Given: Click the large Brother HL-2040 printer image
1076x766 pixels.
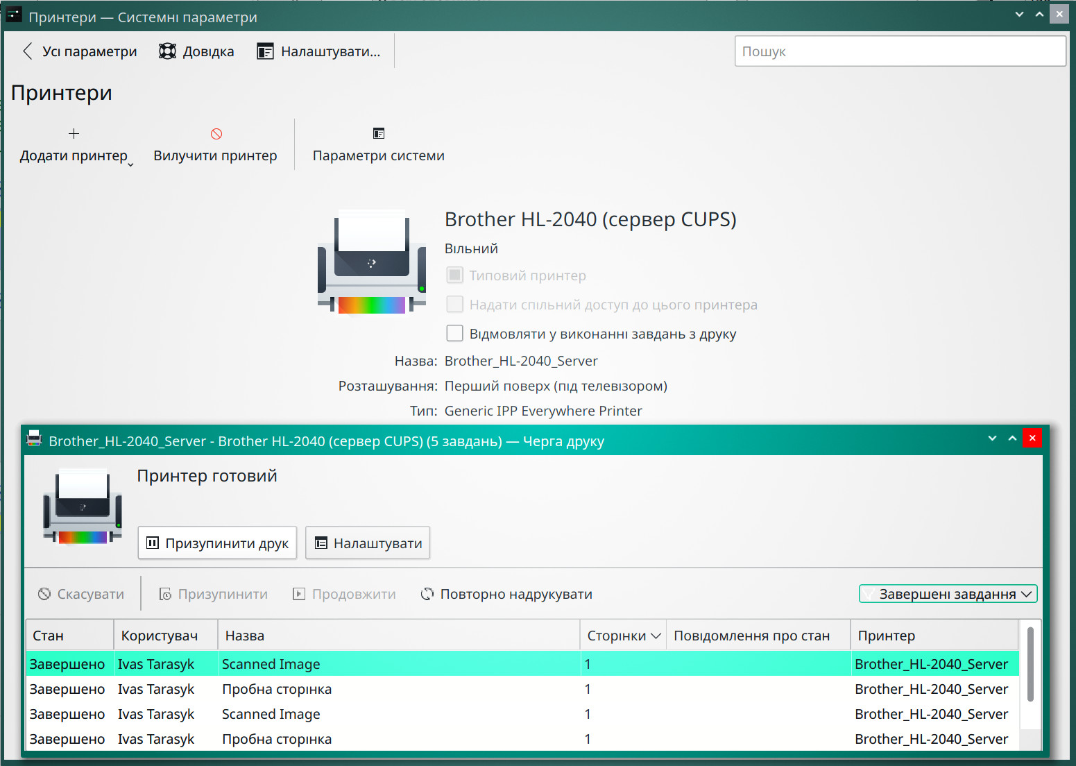Looking at the screenshot, I should pyautogui.click(x=372, y=262).
